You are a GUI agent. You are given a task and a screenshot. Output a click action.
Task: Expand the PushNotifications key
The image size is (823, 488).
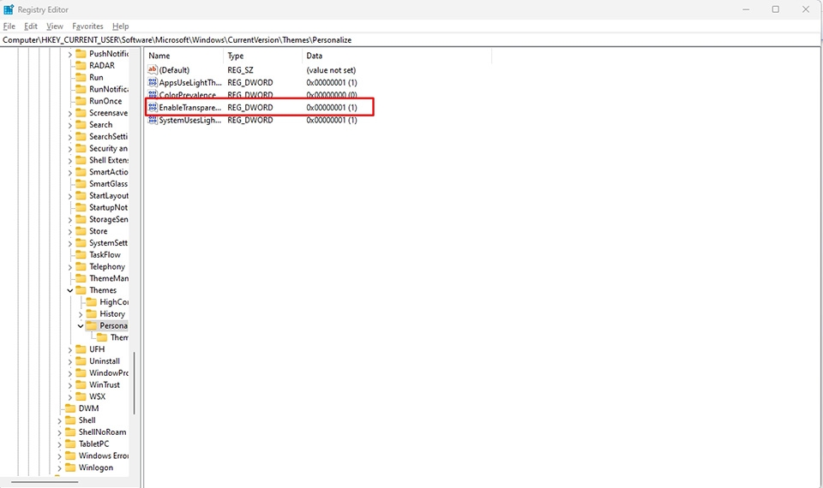[x=69, y=54]
